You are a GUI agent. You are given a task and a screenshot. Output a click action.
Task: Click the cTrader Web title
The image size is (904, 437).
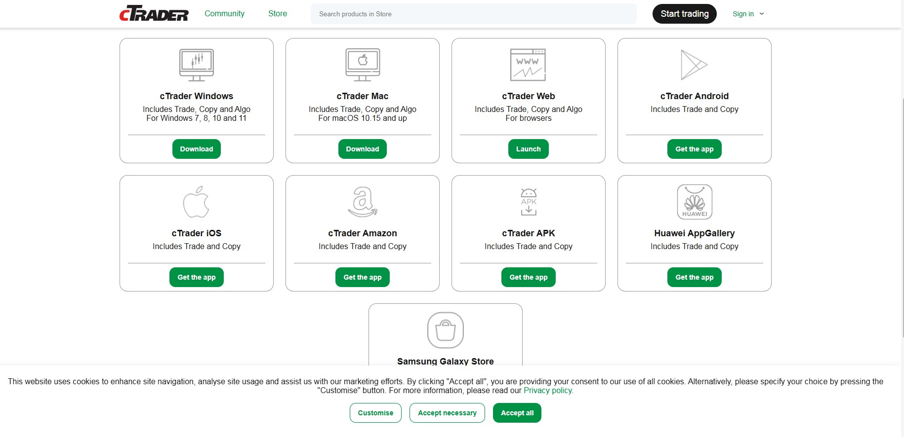(529, 96)
